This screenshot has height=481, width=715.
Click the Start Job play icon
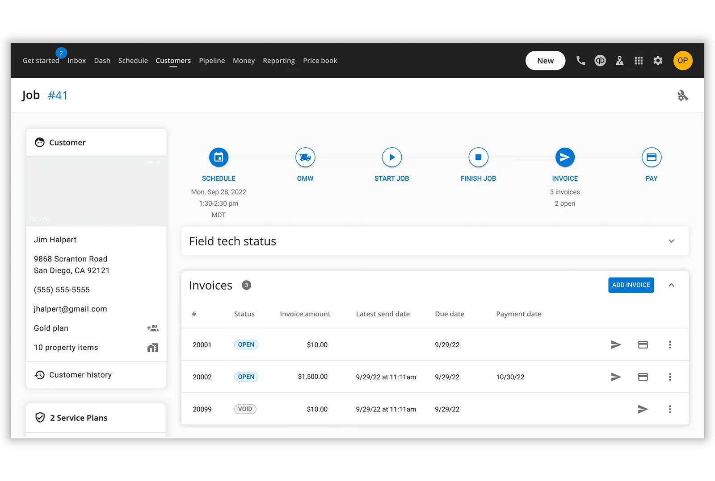(392, 157)
